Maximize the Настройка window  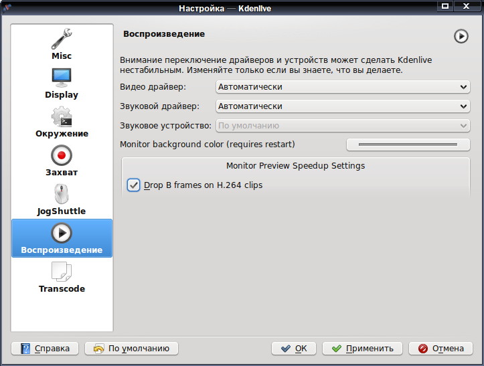click(445, 6)
